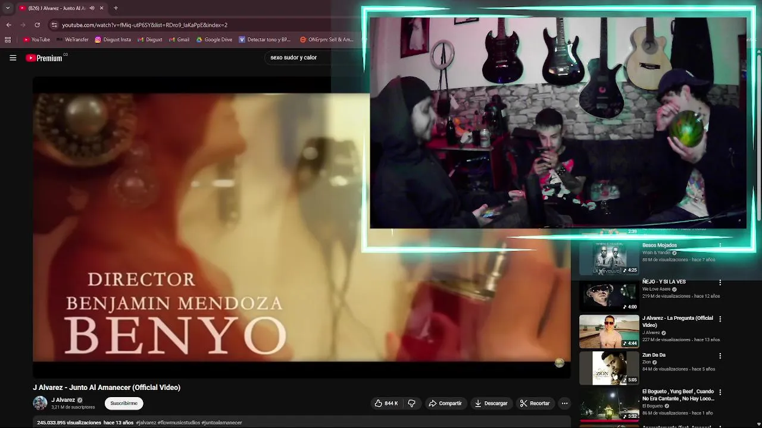Open the Dixguxt Insta bookmark

[x=113, y=40]
